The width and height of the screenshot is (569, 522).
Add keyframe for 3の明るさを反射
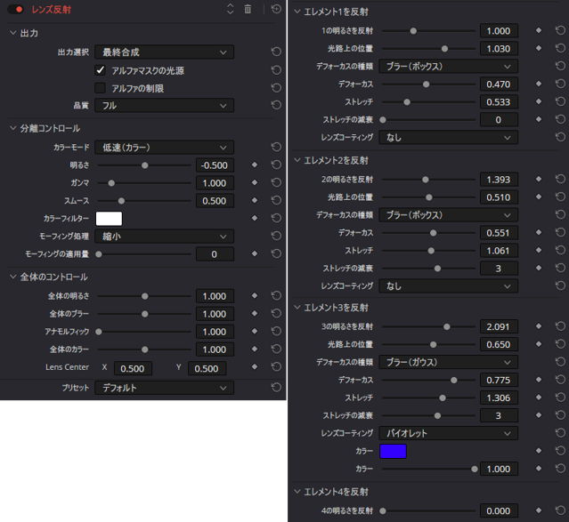coord(539,326)
